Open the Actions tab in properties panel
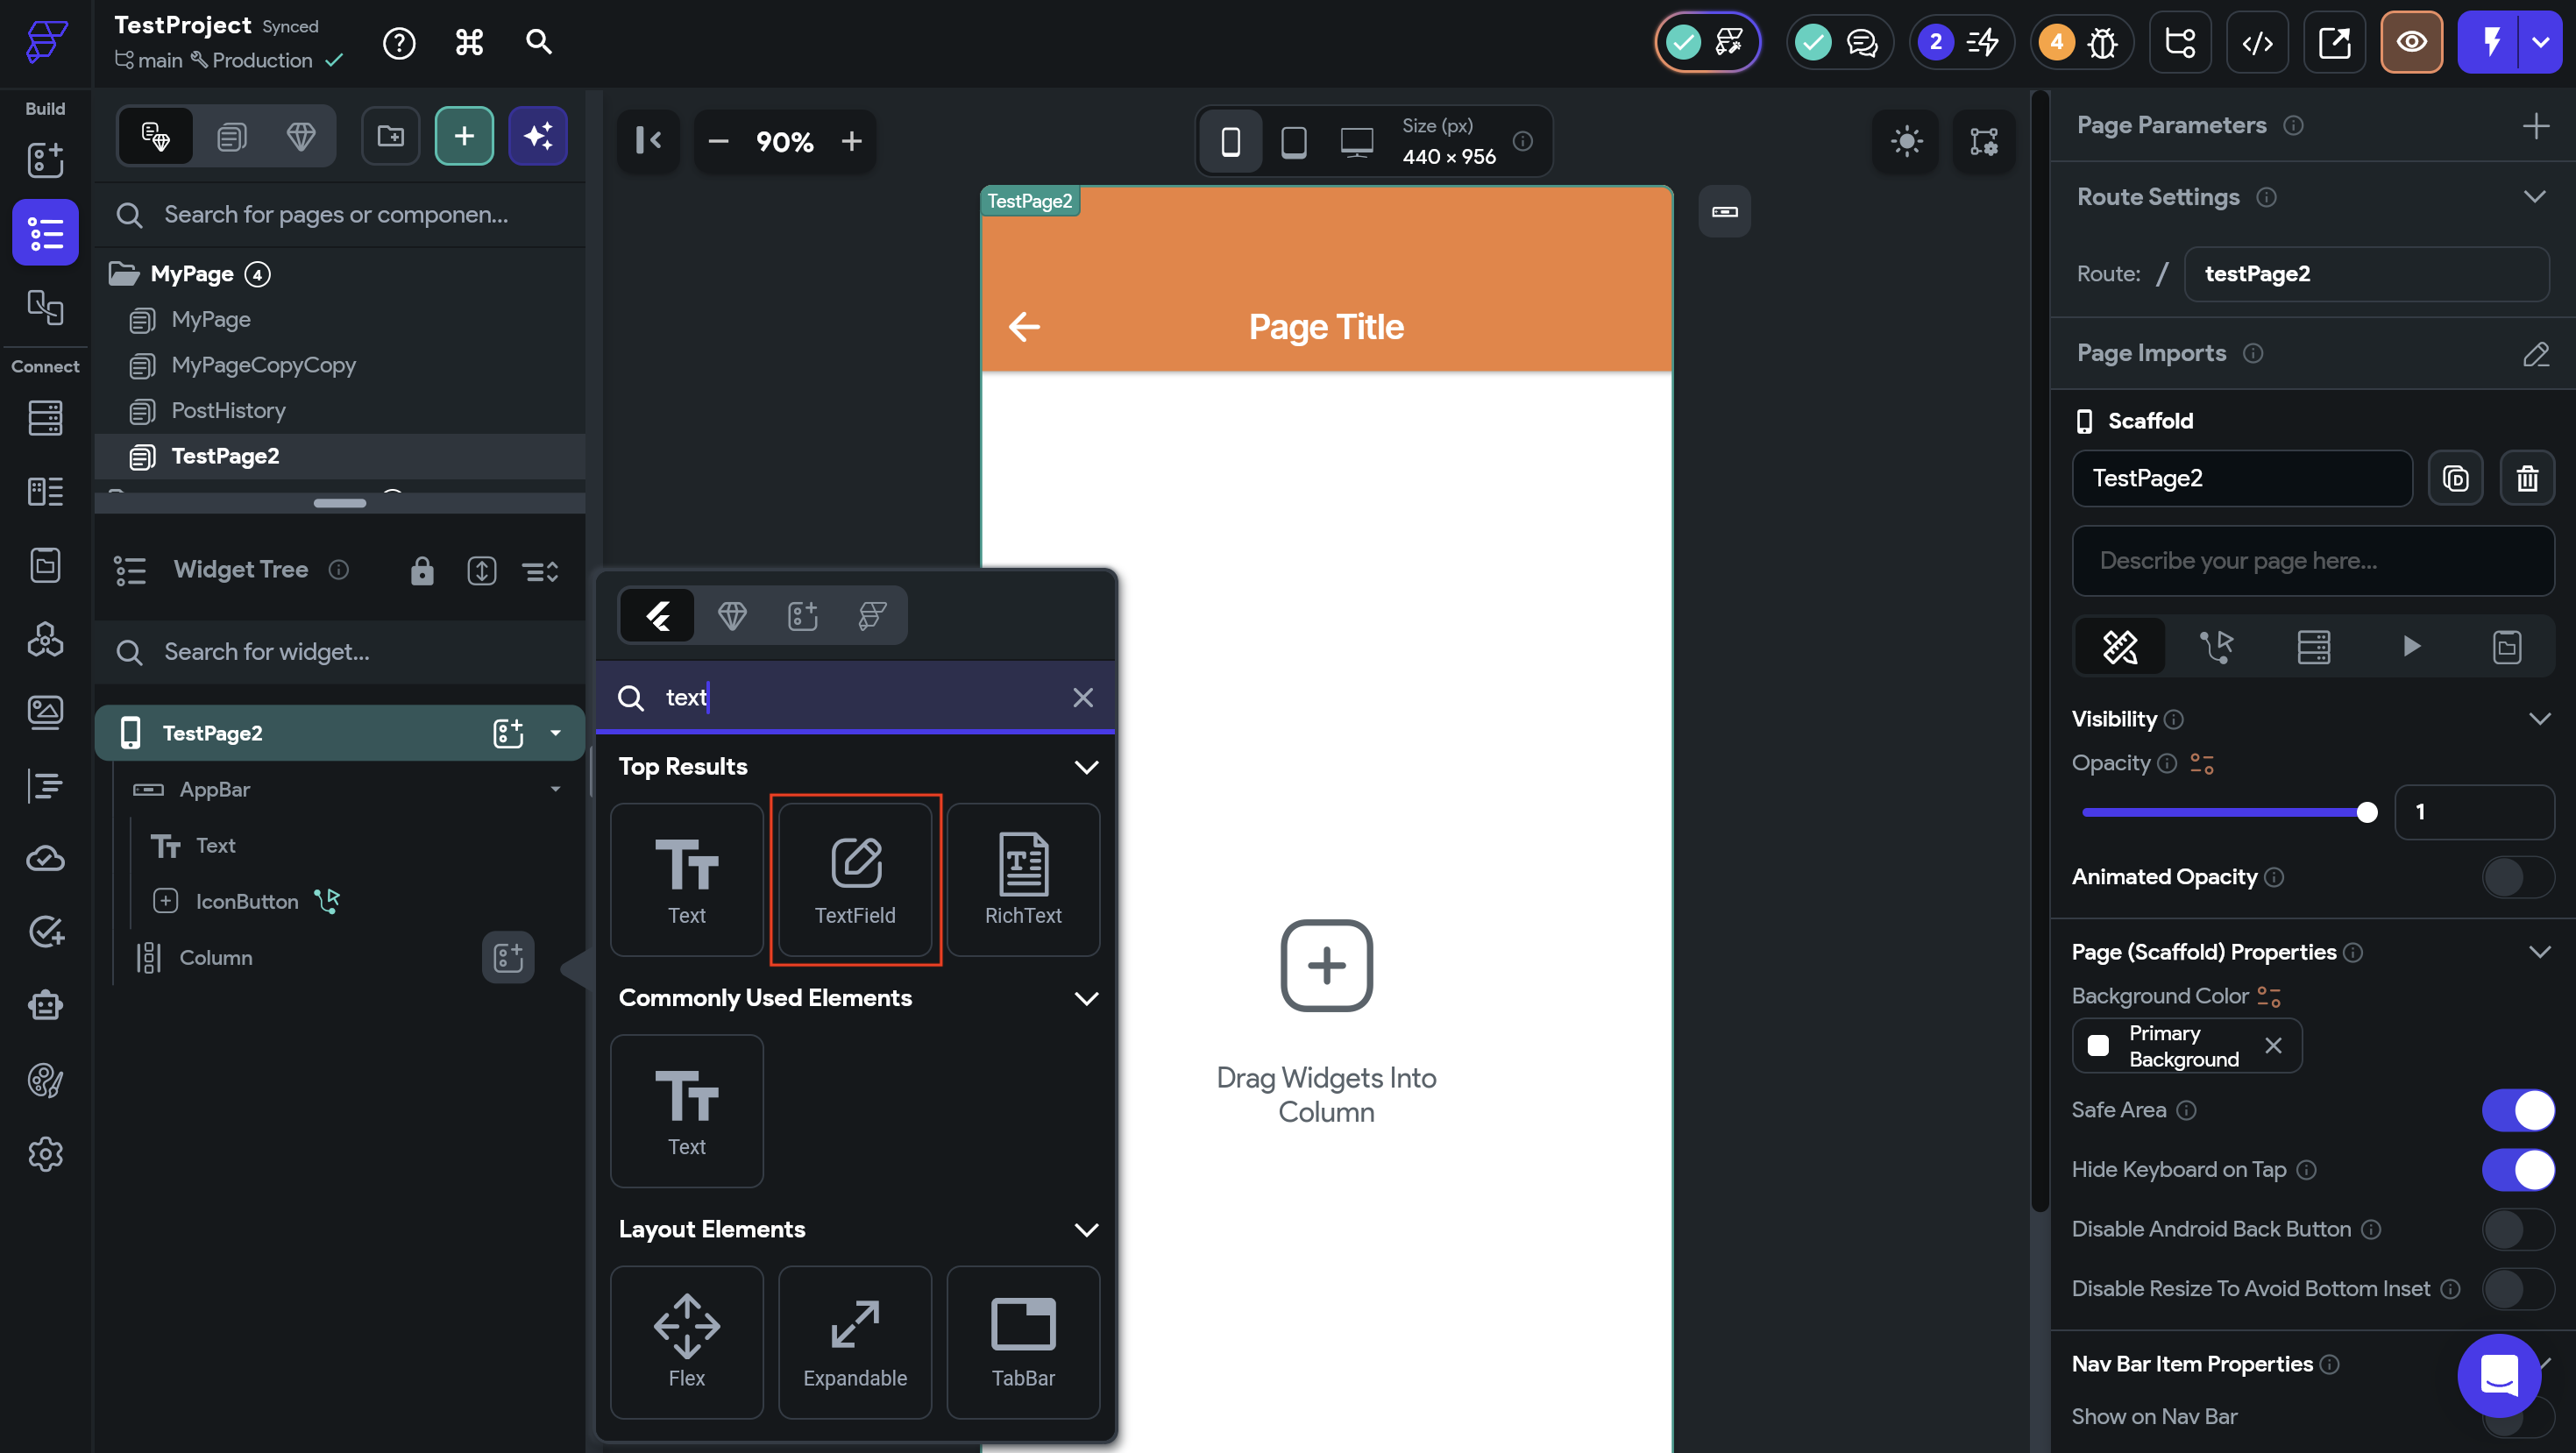 pos(2216,647)
